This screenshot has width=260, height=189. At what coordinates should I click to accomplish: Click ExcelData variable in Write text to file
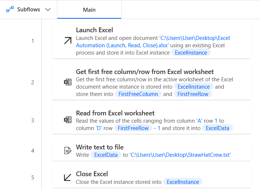[106, 155]
